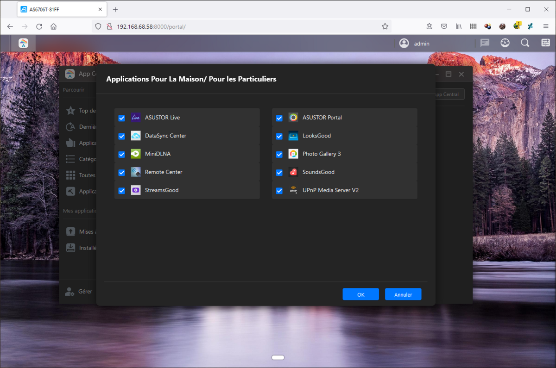Select the ASUSTOR Live label
The height and width of the screenshot is (368, 556).
pyautogui.click(x=162, y=118)
